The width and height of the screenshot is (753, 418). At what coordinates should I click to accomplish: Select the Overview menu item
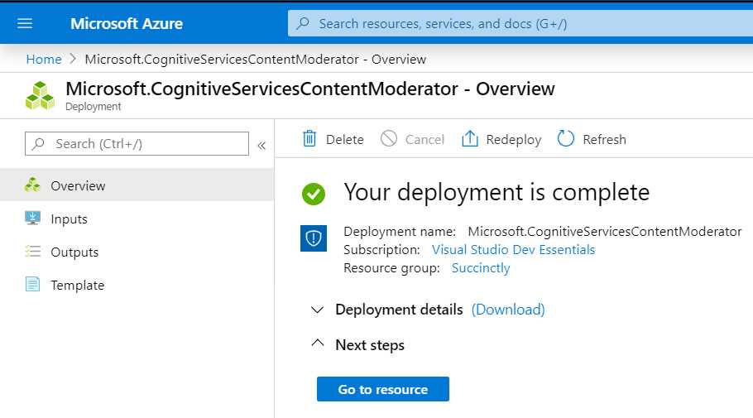click(137, 185)
